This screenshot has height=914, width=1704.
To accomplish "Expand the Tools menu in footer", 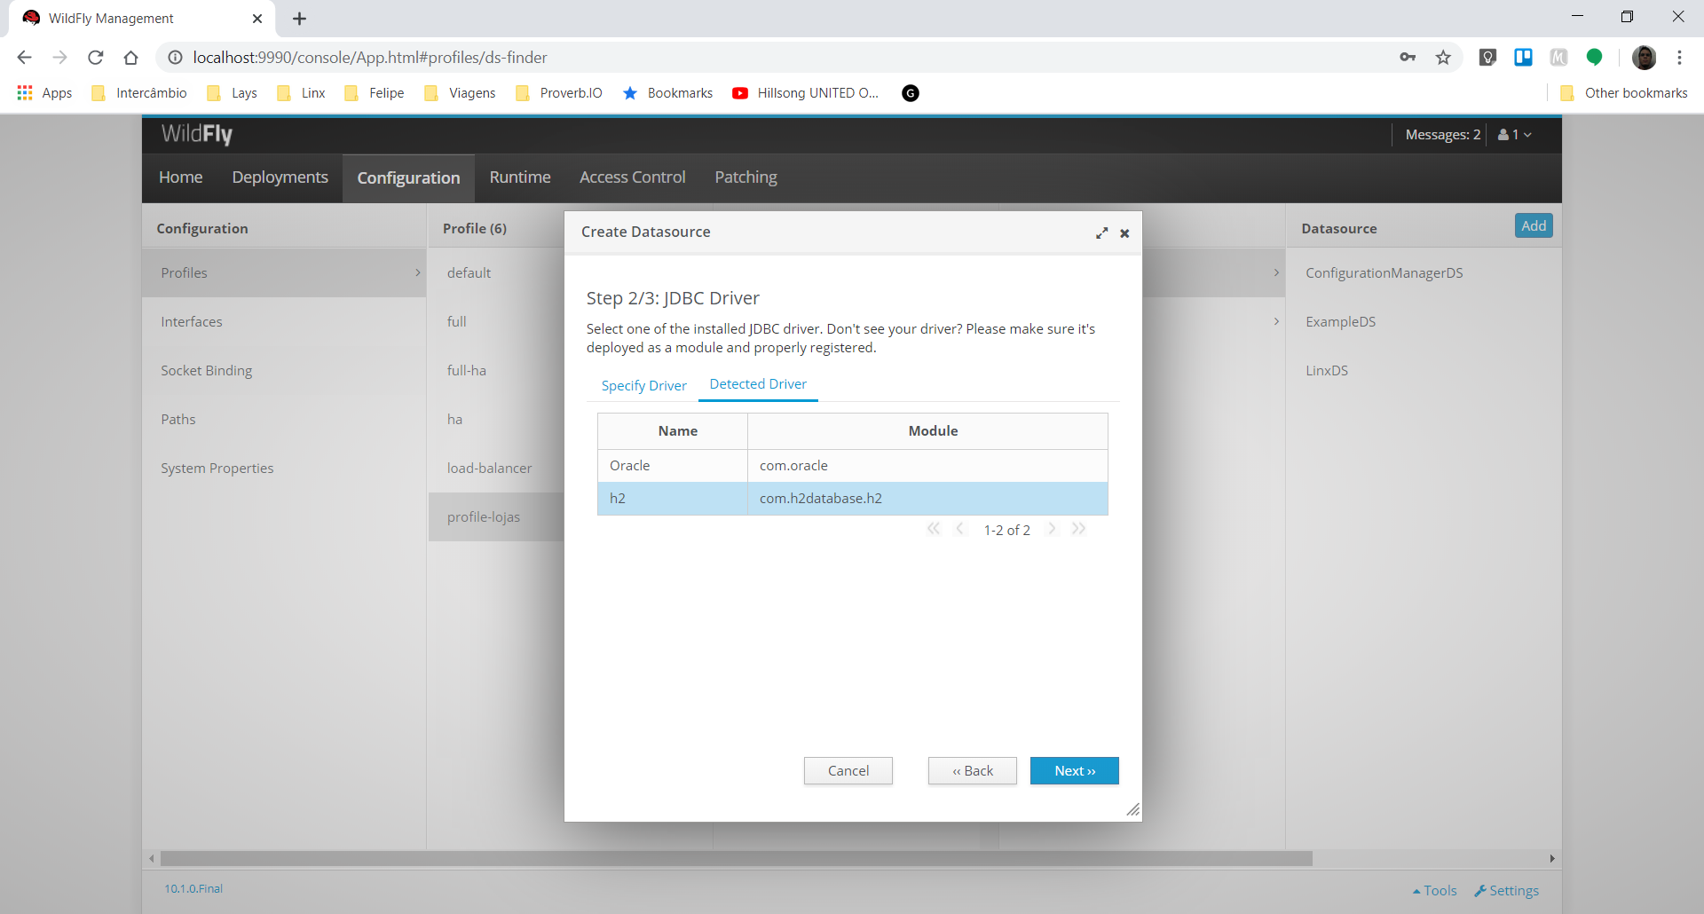I will 1435,891.
